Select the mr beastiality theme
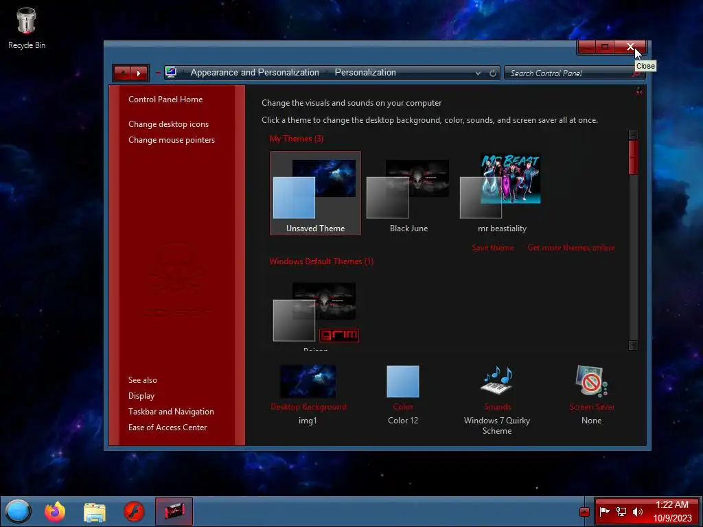Image resolution: width=703 pixels, height=527 pixels. (x=502, y=193)
